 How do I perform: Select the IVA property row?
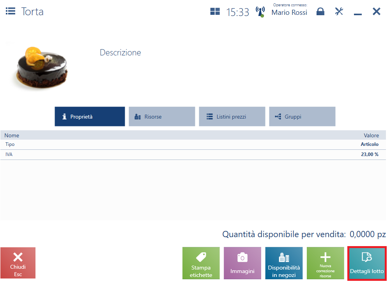(x=193, y=154)
